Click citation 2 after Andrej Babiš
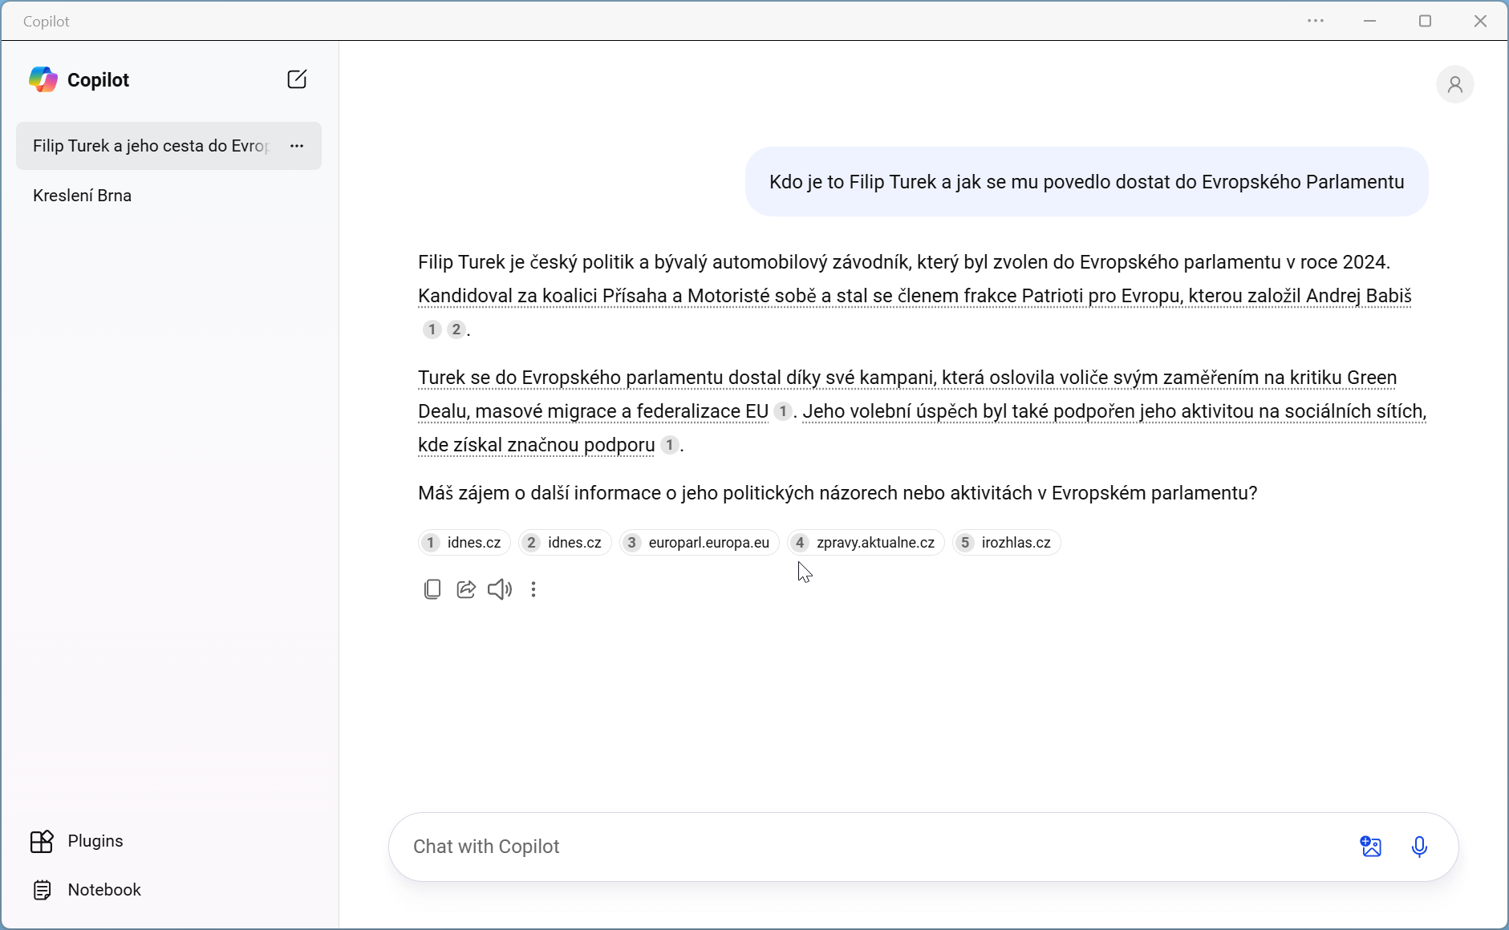Viewport: 1509px width, 930px height. [x=456, y=330]
